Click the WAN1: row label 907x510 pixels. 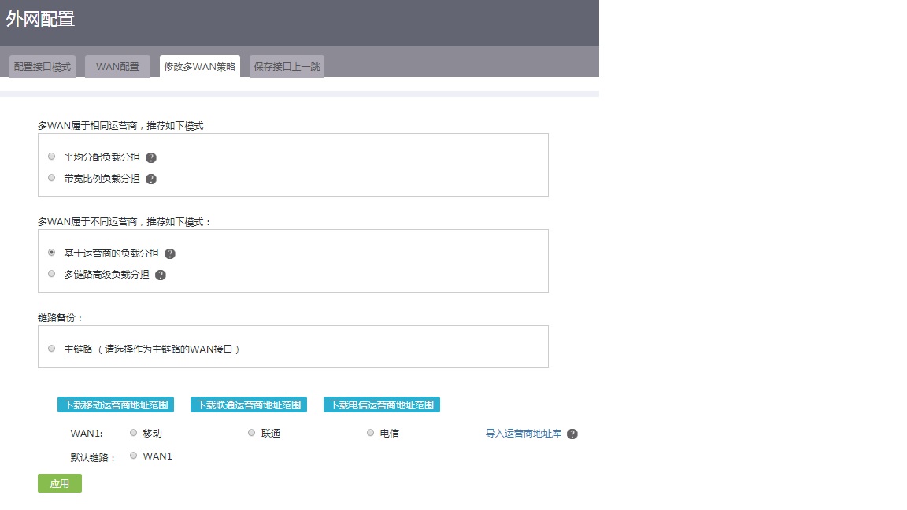coord(86,434)
